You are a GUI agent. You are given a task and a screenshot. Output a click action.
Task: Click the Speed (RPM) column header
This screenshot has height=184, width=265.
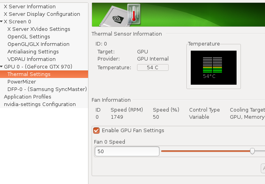pos(127,110)
